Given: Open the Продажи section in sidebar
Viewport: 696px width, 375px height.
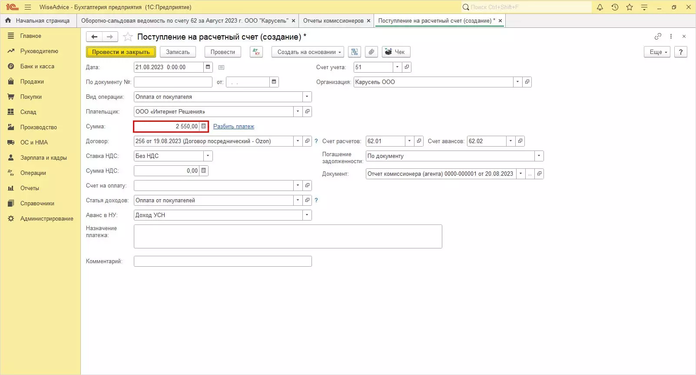Looking at the screenshot, I should tap(32, 81).
